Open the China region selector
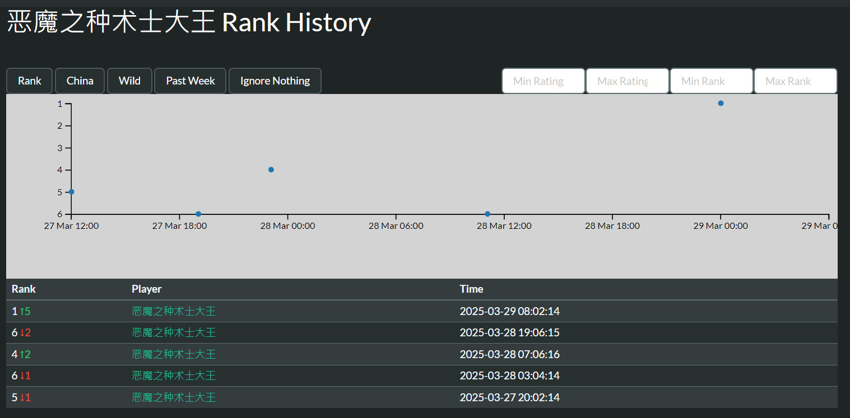Screen dimensions: 850x418 [x=80, y=81]
